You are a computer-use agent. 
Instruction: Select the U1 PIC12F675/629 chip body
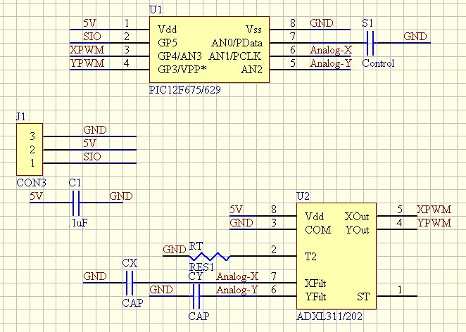click(x=209, y=50)
